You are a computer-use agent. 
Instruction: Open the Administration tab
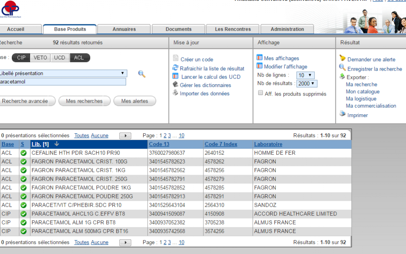[x=287, y=29]
